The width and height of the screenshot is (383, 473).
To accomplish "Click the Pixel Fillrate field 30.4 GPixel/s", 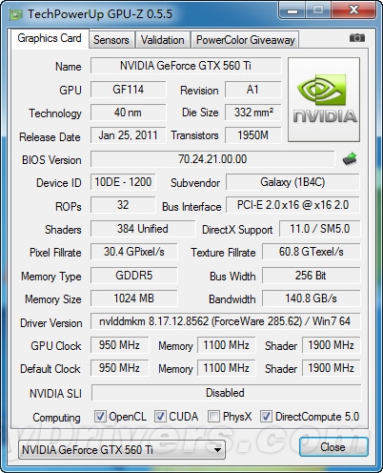I will 134,252.
